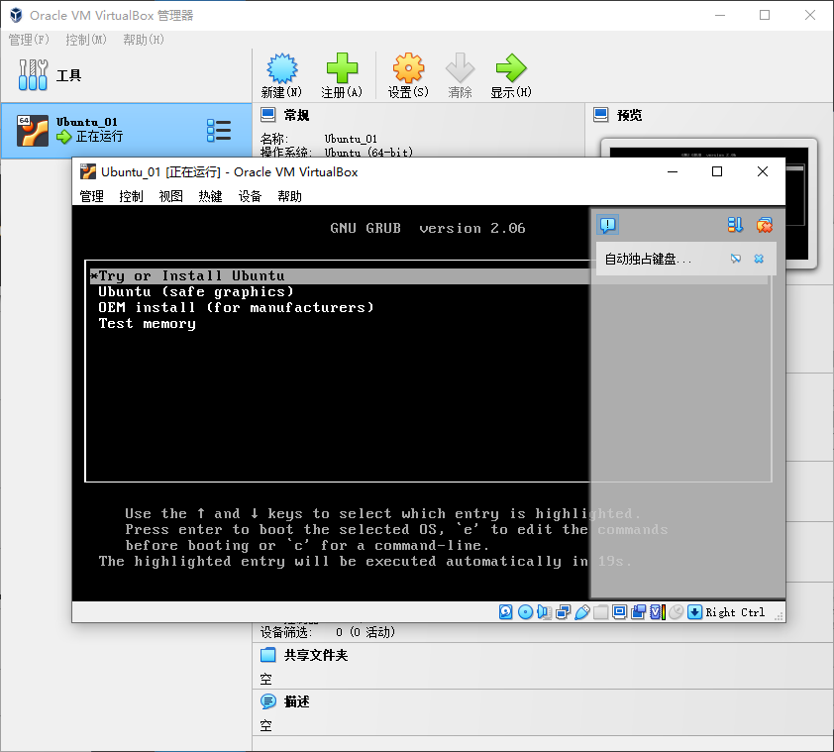834x752 pixels.
Task: Click the 共享文件夹 folder icon
Action: coord(268,655)
